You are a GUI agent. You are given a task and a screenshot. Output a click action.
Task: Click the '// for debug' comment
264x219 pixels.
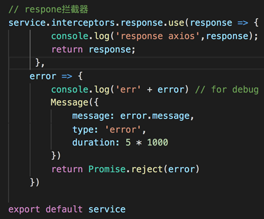227,90
